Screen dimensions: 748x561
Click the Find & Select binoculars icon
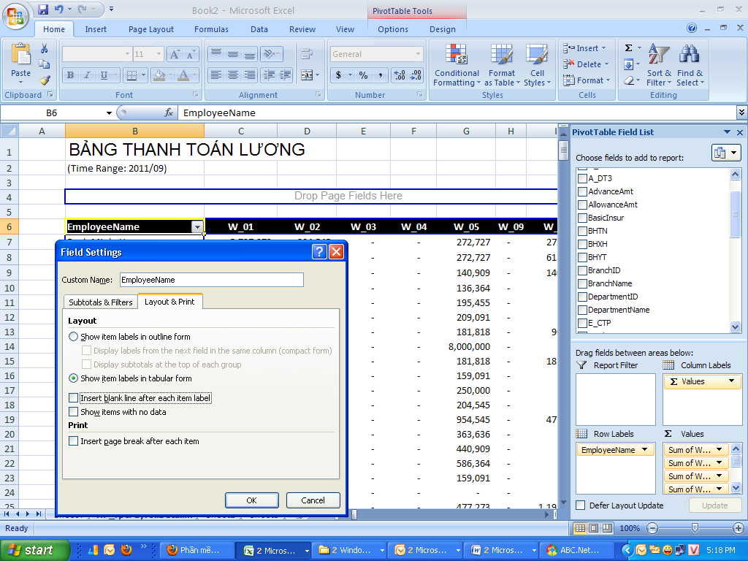tap(689, 56)
